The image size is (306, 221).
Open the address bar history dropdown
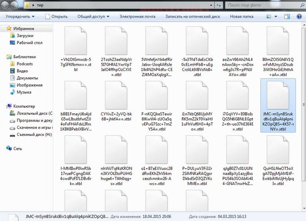(211, 5)
